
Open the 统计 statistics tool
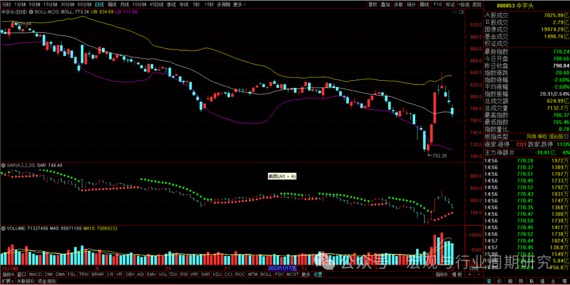pyautogui.click(x=411, y=4)
